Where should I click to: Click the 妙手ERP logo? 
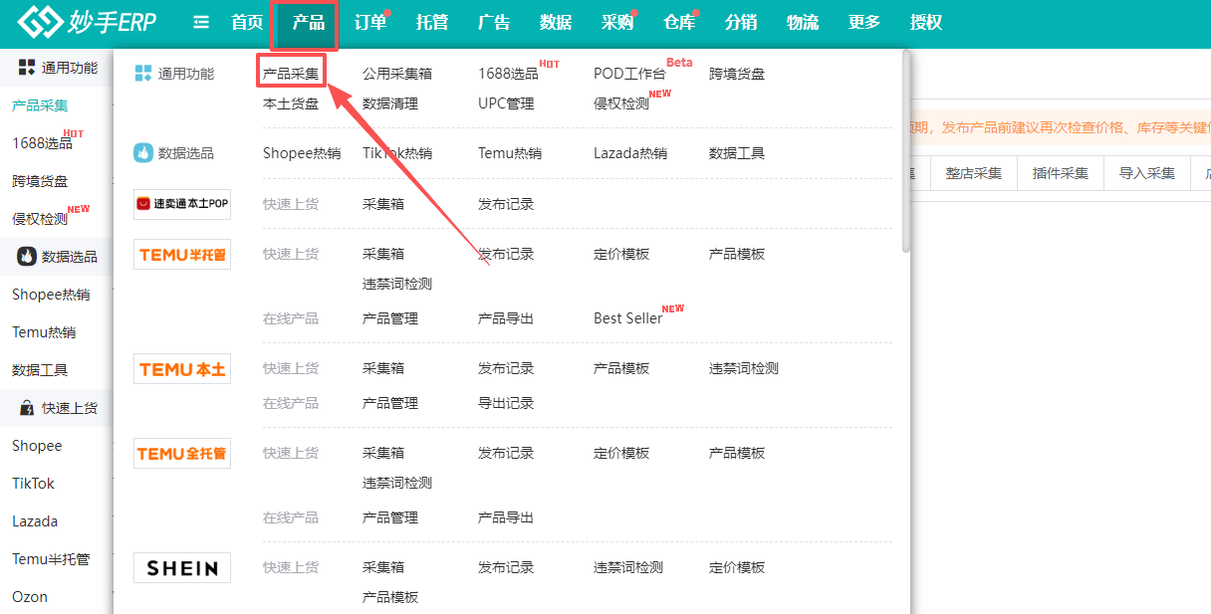88,22
